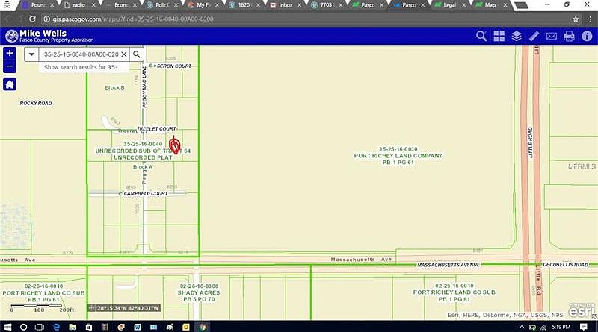The width and height of the screenshot is (598, 332).
Task: Zoom in with the plus button
Action: tap(9, 54)
